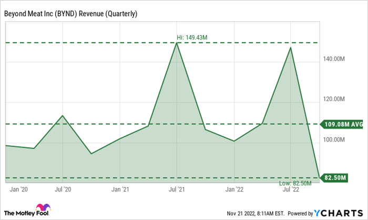Screen dimensions: 368x220
Task: Click the 120.00M y-axis label
Action: (x=334, y=99)
